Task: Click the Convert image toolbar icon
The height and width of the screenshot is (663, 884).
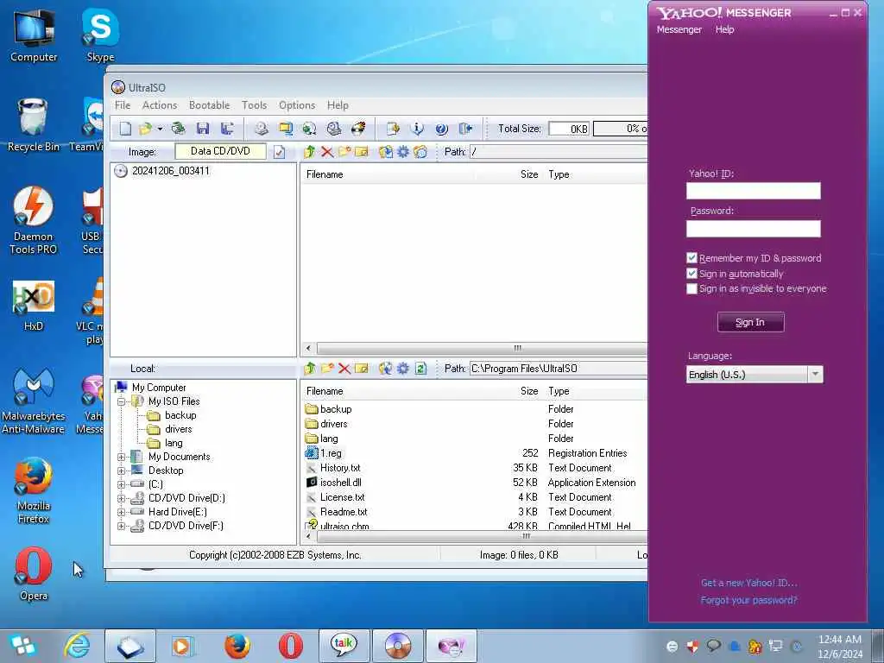Action: [x=309, y=129]
